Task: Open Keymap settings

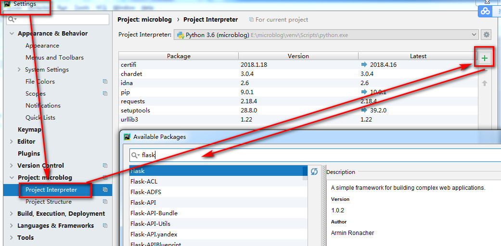Action: [29, 130]
